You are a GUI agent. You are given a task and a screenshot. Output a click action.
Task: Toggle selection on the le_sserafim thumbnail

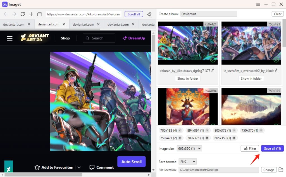click(x=277, y=60)
